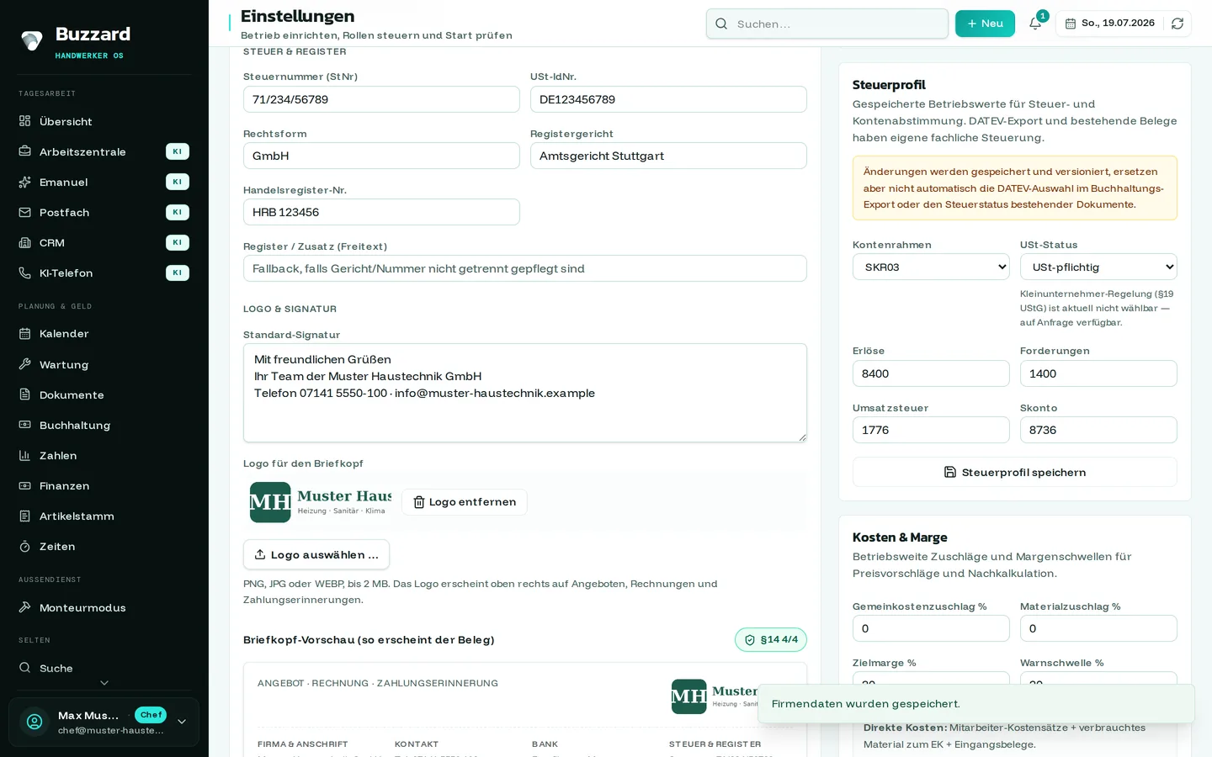Click the Erlöse field with 8400

tap(931, 373)
